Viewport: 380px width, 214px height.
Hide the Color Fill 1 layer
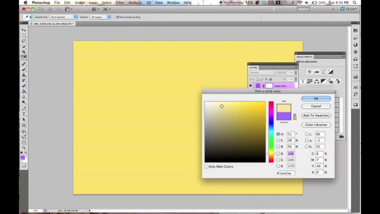pos(250,86)
